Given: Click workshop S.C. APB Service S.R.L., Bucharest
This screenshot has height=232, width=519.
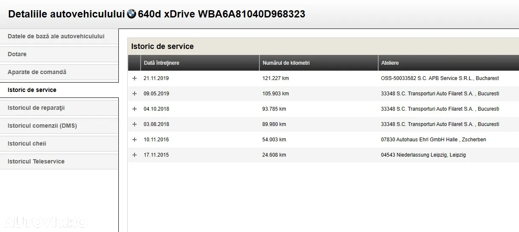Looking at the screenshot, I should click(x=440, y=78).
